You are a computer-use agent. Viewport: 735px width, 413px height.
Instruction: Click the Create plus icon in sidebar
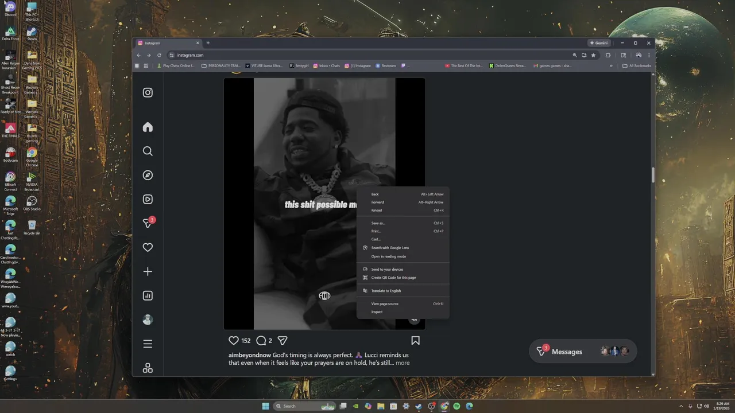coord(148,271)
